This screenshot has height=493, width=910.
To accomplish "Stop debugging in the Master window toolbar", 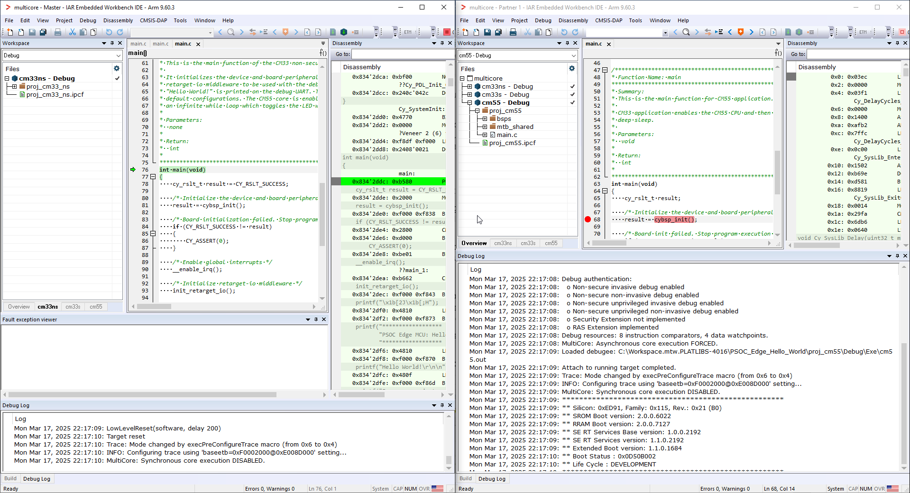I will click(x=447, y=32).
